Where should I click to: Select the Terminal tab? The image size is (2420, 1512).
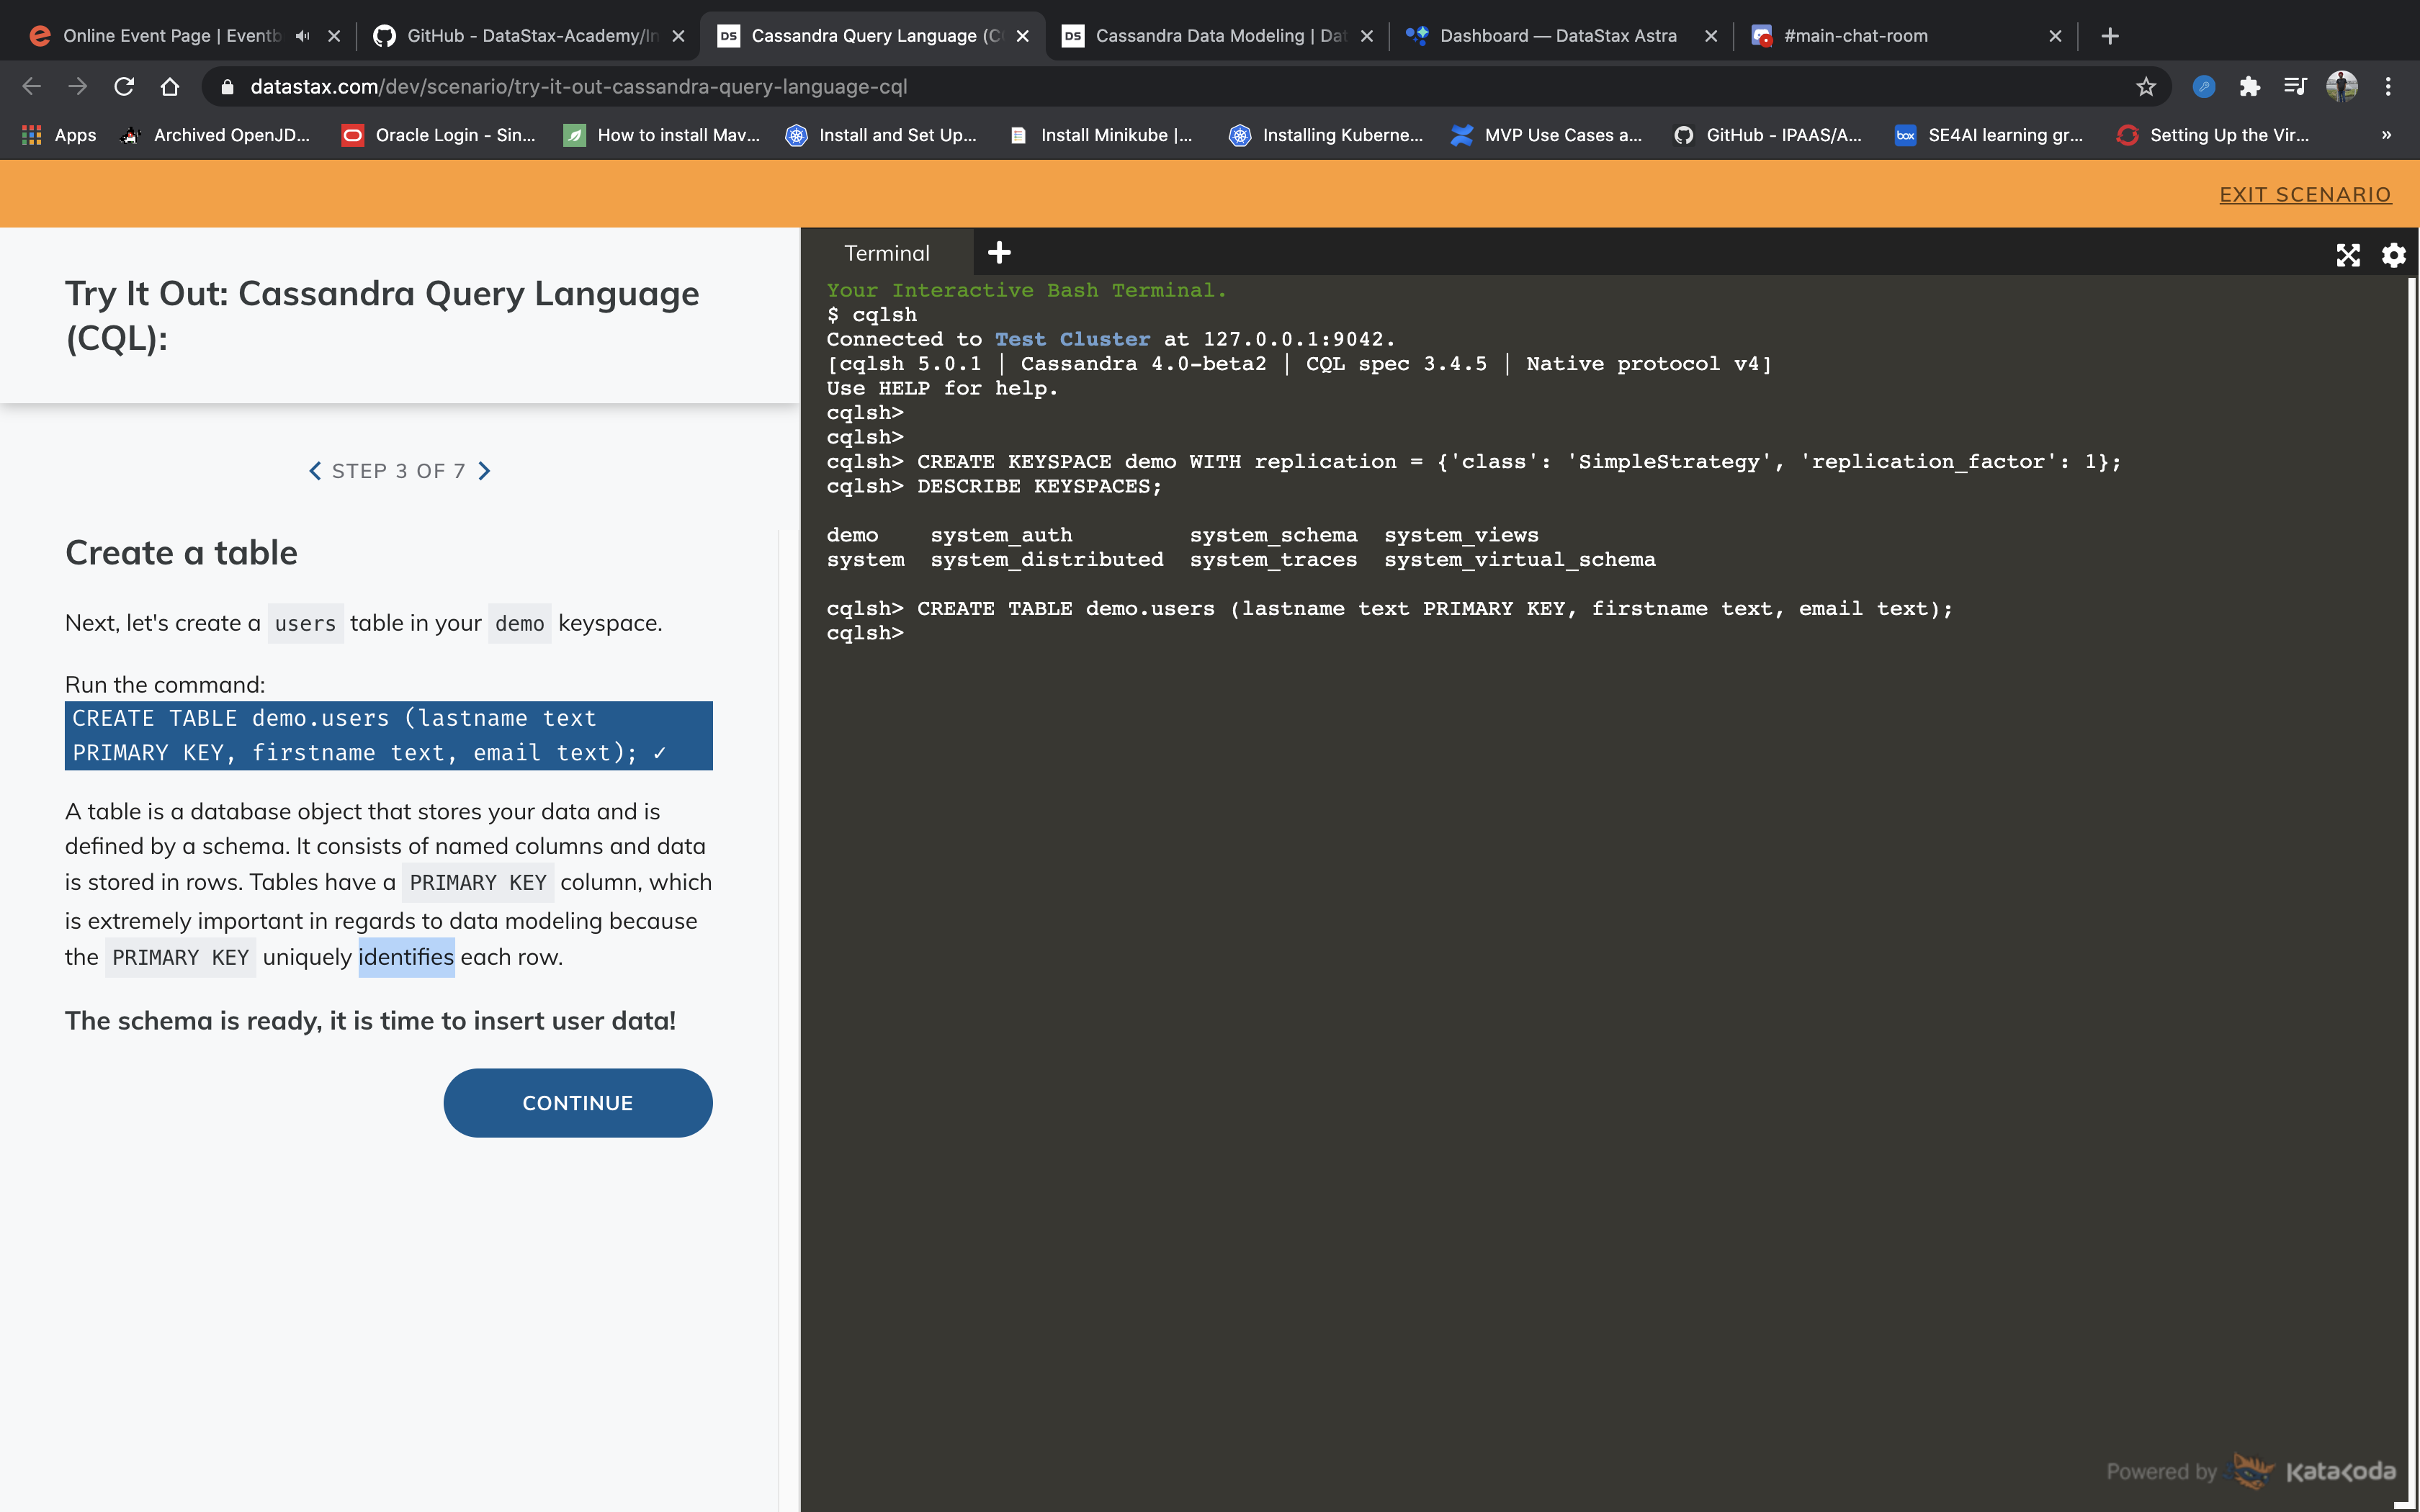(887, 253)
